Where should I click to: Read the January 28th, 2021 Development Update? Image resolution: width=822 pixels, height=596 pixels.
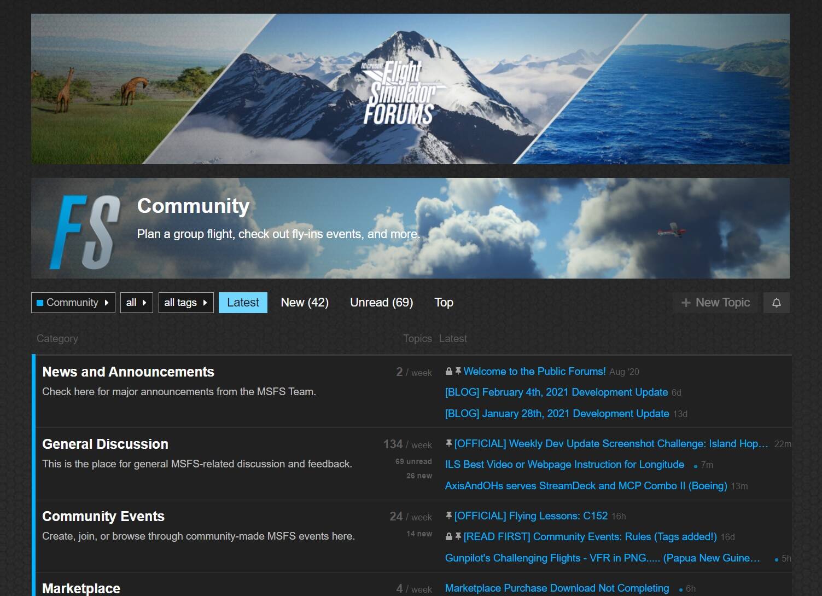tap(557, 413)
